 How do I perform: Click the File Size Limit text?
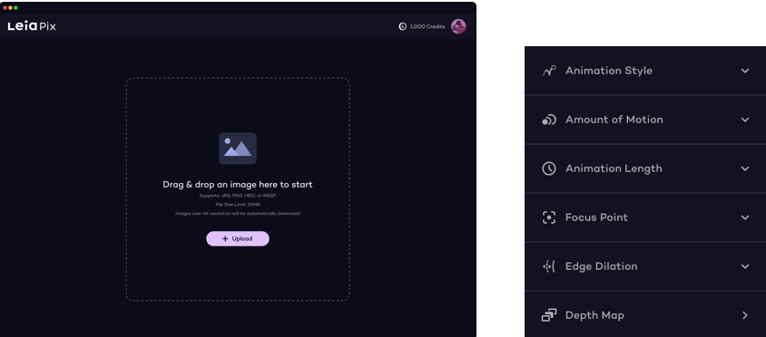click(x=238, y=205)
